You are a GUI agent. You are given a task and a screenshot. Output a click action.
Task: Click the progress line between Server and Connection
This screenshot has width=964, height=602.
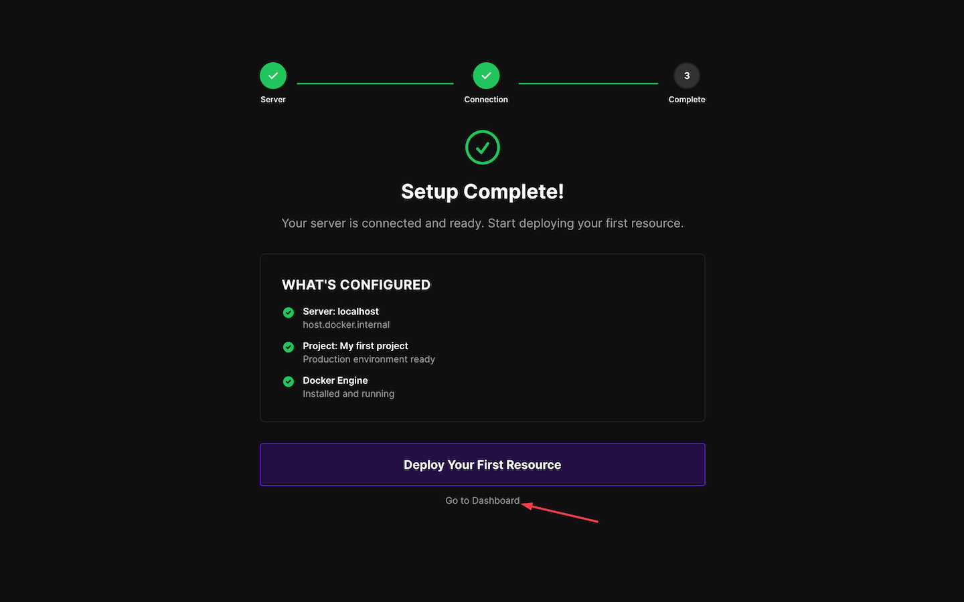click(375, 84)
